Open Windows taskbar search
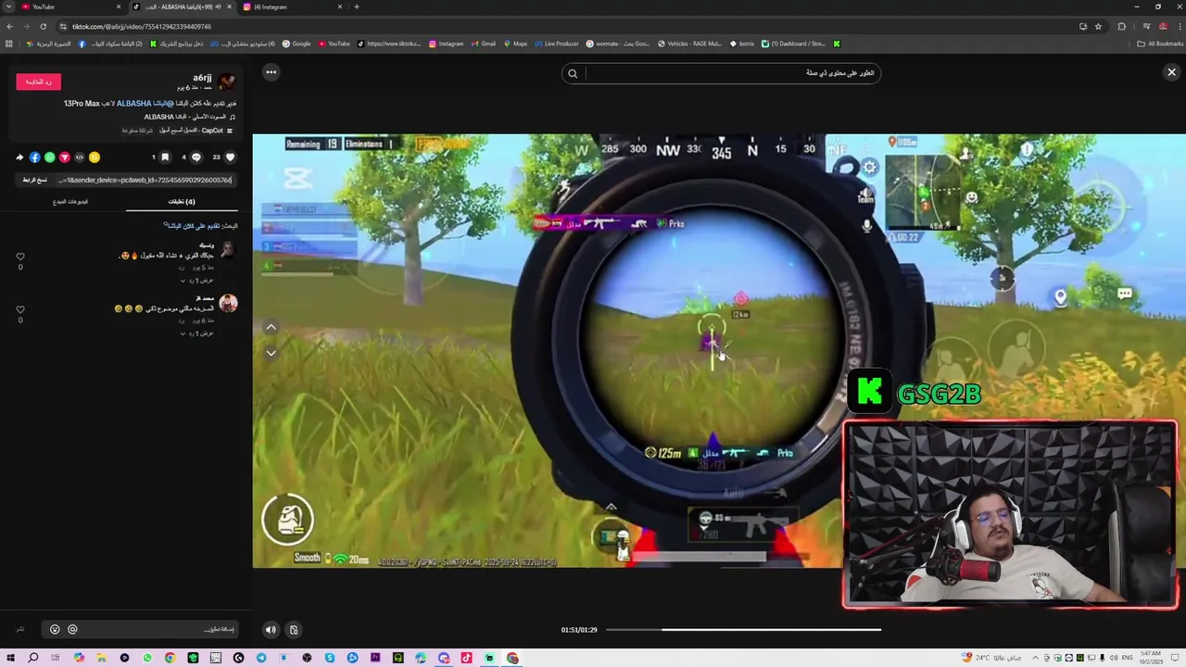 [32, 658]
